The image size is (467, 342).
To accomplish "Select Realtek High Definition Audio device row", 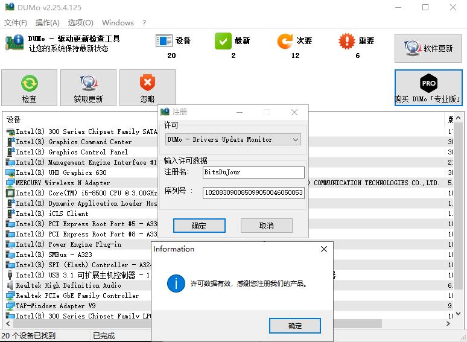I will click(68, 285).
